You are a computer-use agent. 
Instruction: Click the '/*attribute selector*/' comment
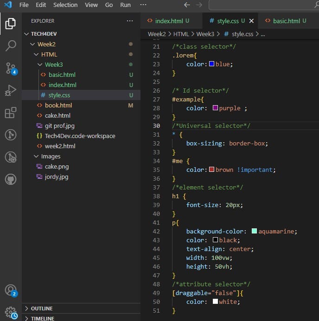[211, 284]
